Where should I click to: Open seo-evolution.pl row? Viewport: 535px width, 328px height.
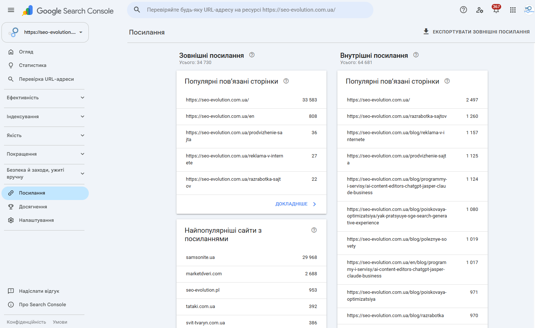pyautogui.click(x=251, y=290)
